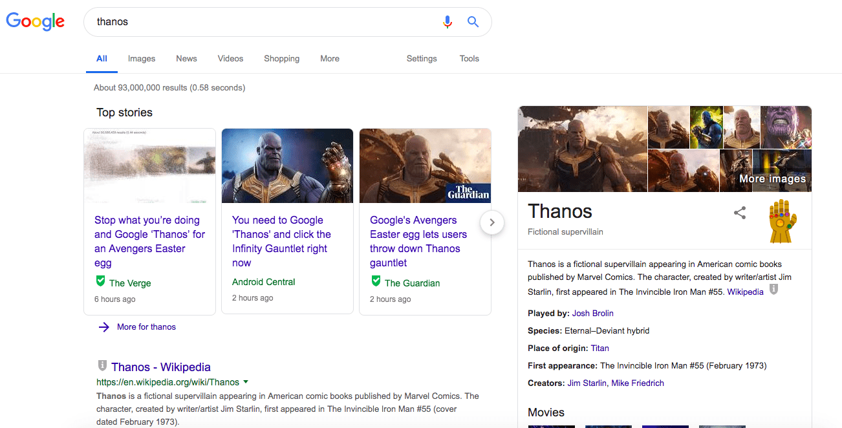842x428 pixels.
Task: Open The Verge Avengers Easter egg story
Action: [x=149, y=242]
